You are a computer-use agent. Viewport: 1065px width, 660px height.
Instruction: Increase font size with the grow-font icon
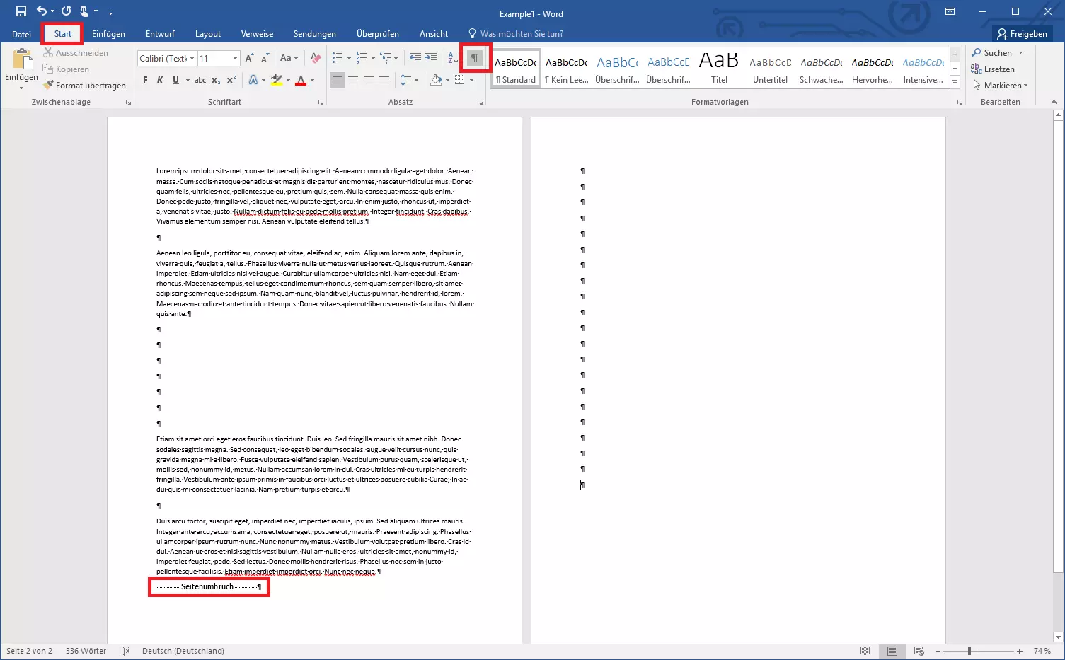(x=249, y=58)
